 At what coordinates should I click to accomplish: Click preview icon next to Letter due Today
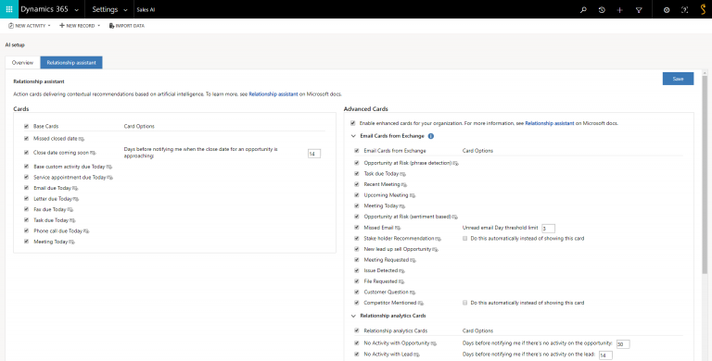pyautogui.click(x=76, y=199)
